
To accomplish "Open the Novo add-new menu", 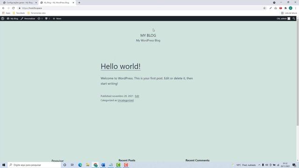I will pyautogui.click(x=57, y=19).
